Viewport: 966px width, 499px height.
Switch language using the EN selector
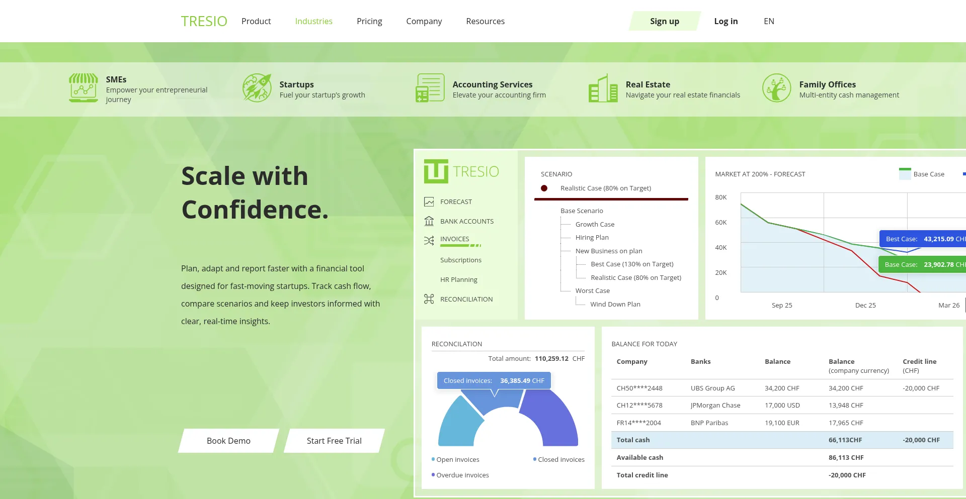click(x=769, y=21)
